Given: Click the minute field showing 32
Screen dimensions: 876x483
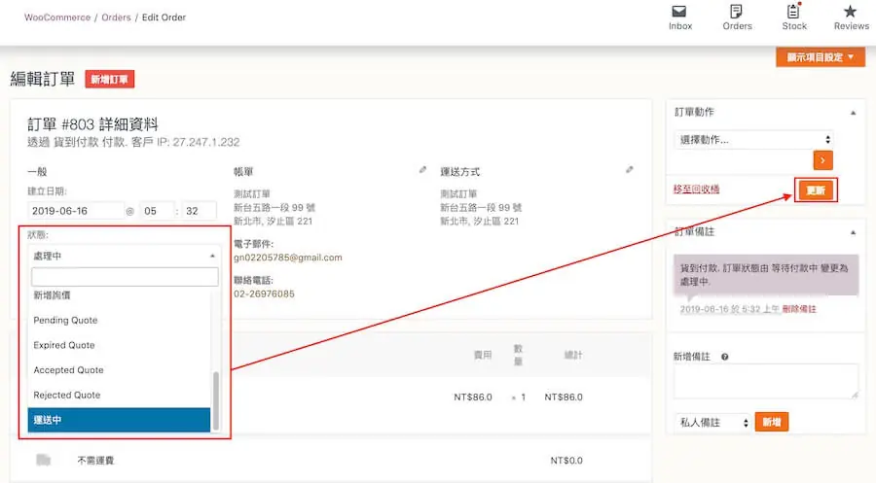Looking at the screenshot, I should point(199,211).
